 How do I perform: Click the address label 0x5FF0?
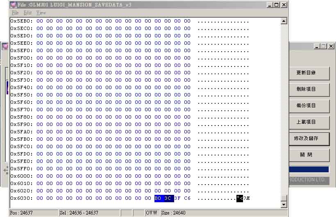[x=22, y=169]
